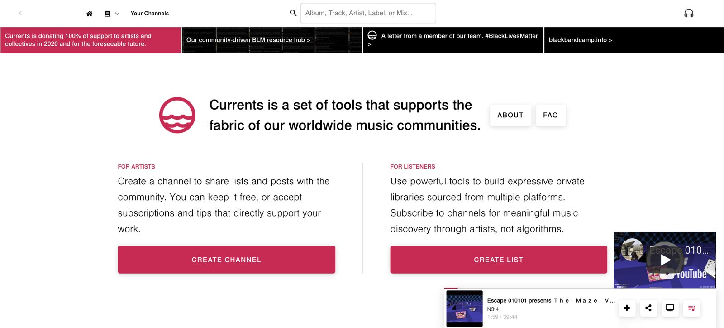Open the letter from a team member banner
The width and height of the screenshot is (724, 328).
click(x=453, y=40)
